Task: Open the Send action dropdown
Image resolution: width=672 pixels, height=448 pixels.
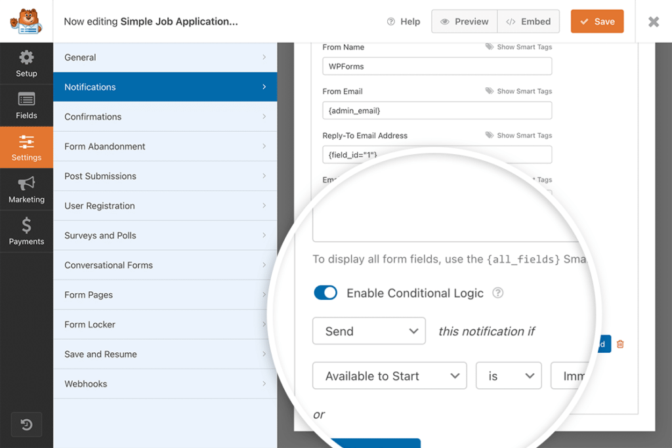Action: point(369,331)
